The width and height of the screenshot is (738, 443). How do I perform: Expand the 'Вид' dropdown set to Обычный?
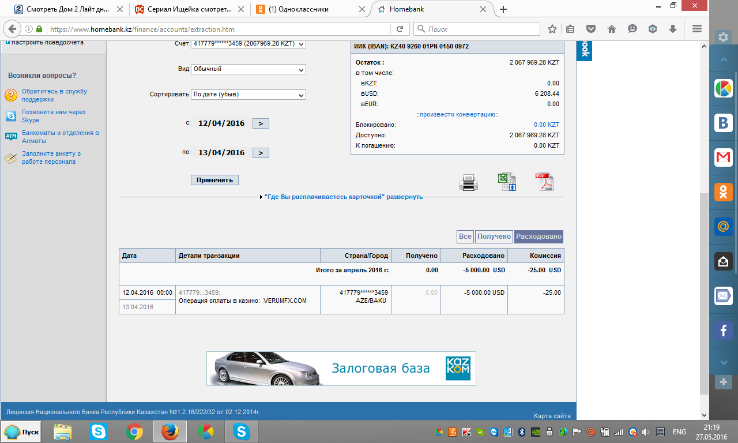(248, 69)
